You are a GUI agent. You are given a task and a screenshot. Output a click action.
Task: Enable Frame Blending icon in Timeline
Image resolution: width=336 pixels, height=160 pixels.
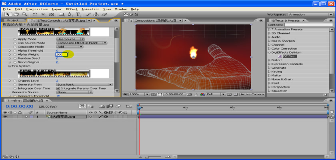click(x=110, y=106)
